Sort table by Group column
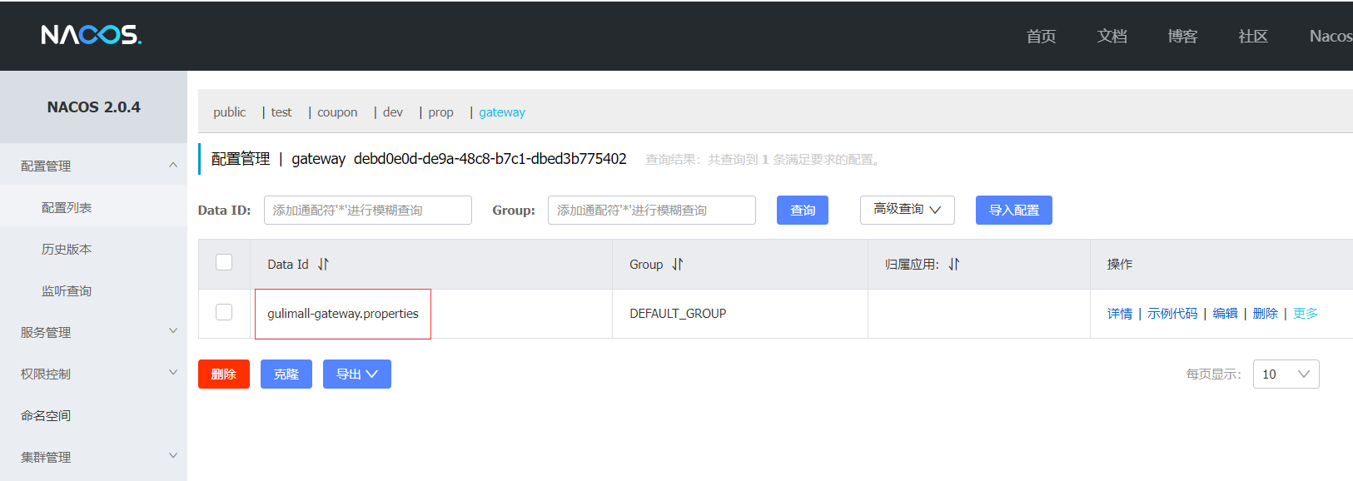Image resolution: width=1353 pixels, height=481 pixels. 678,264
